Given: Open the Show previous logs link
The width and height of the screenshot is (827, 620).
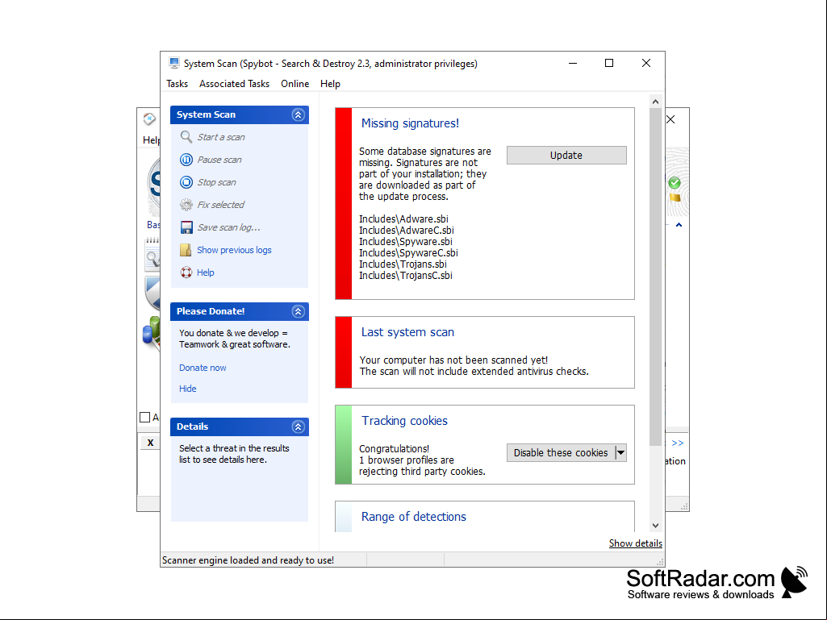Looking at the screenshot, I should (x=234, y=250).
